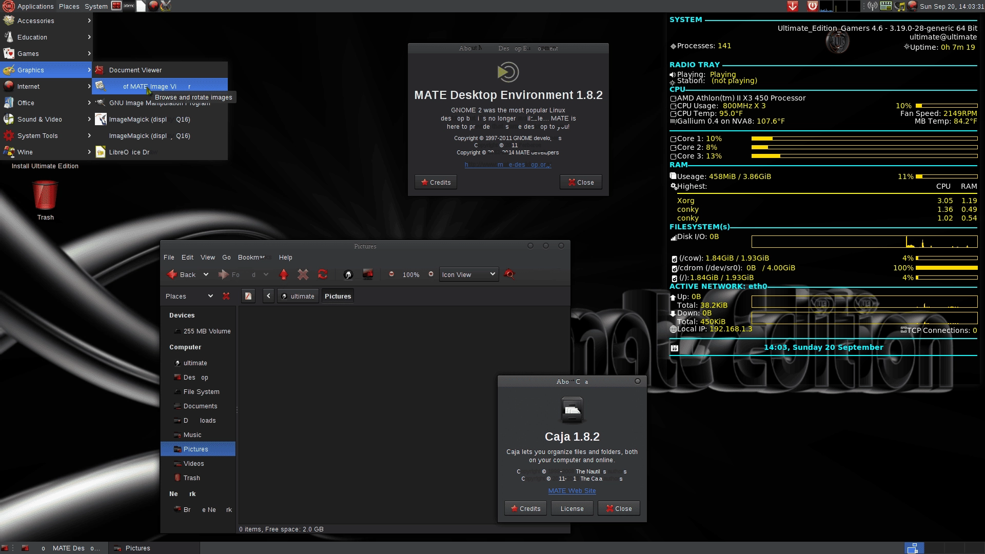
Task: Select Videos in Places sidebar
Action: click(198, 464)
